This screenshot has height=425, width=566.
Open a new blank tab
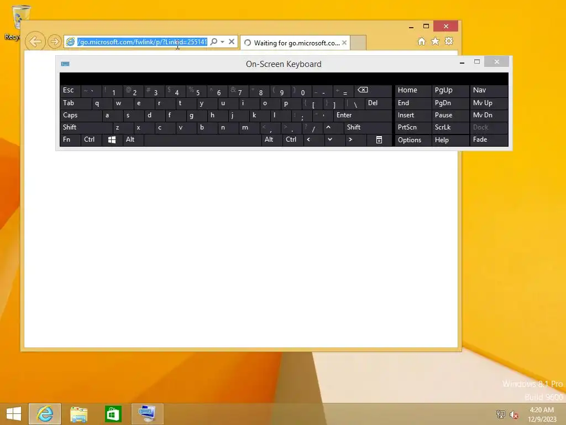[358, 43]
